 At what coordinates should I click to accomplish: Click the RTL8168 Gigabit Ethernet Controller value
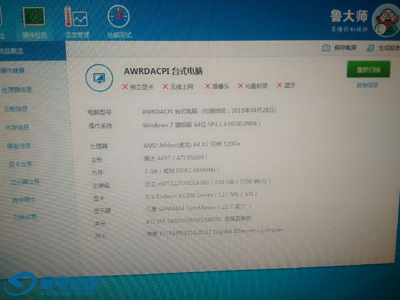coord(214,232)
